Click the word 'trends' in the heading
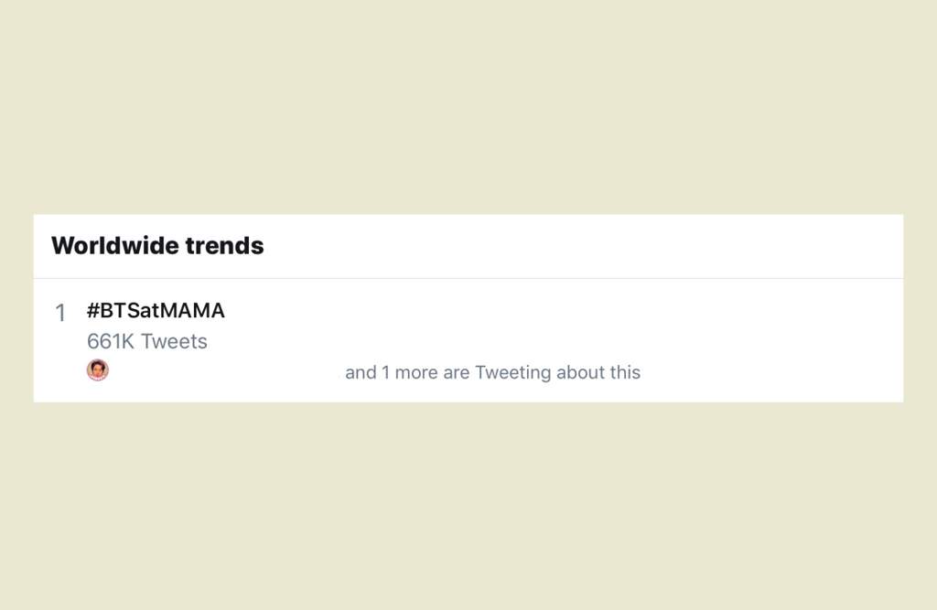The image size is (937, 610). point(224,245)
